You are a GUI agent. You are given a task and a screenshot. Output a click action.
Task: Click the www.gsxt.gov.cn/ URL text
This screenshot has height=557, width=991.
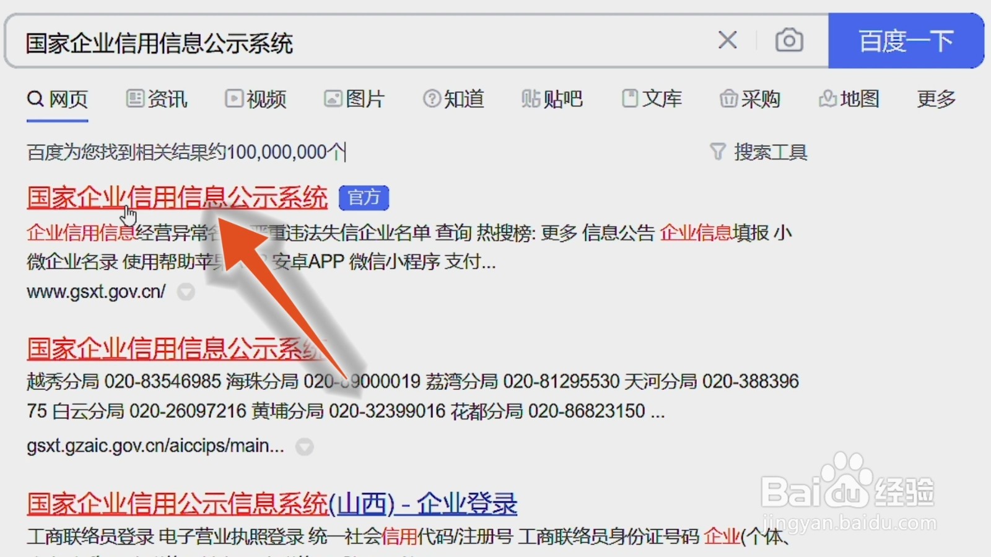tap(96, 291)
